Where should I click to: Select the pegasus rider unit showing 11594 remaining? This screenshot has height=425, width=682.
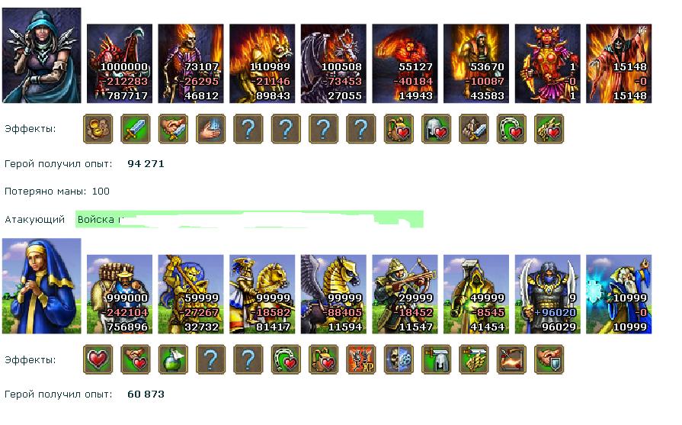(334, 295)
